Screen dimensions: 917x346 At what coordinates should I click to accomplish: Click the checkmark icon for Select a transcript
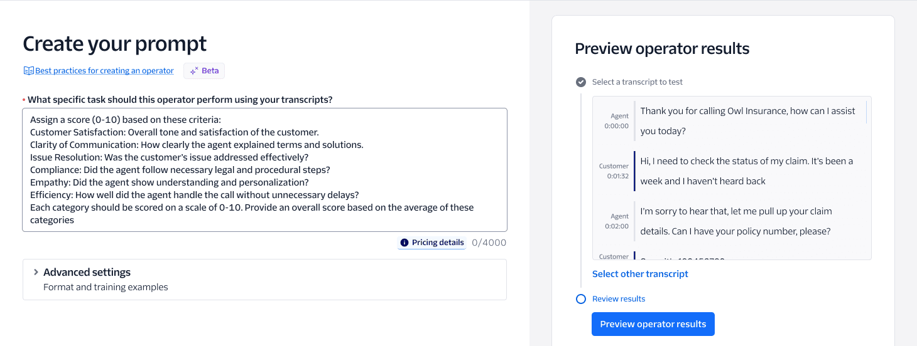(x=581, y=82)
